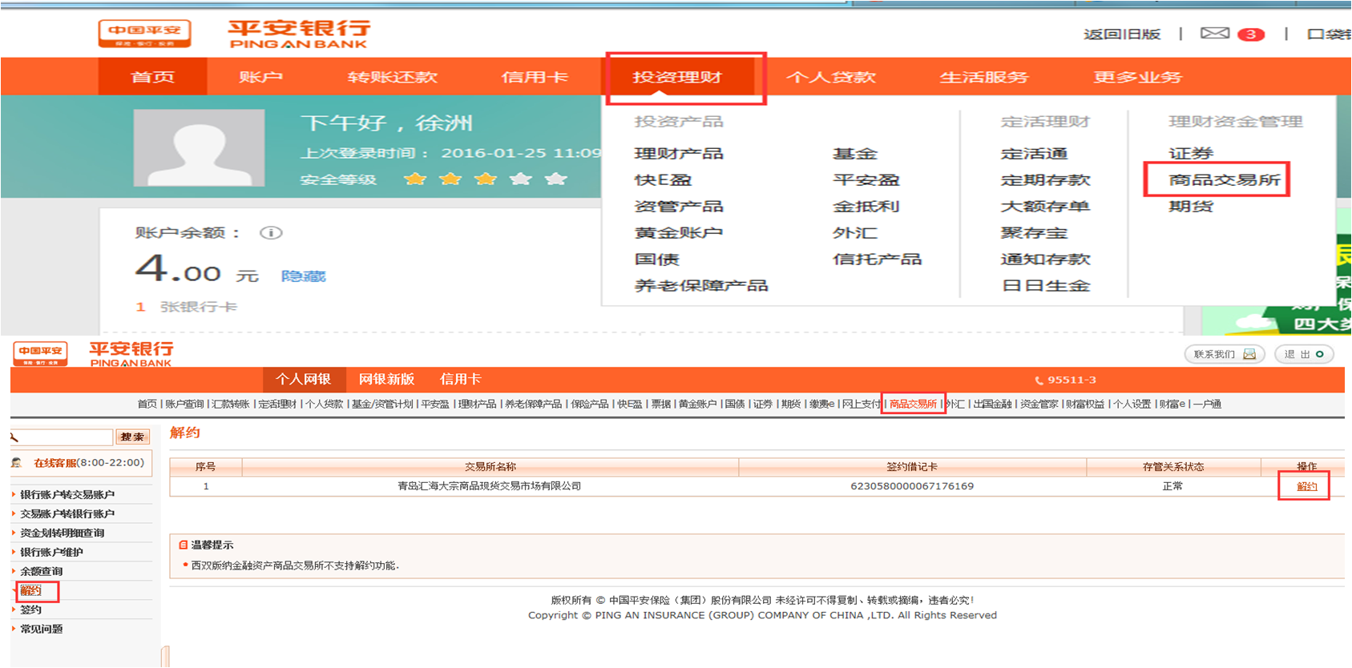
Task: Open 出国金融 in the link bar
Action: (x=992, y=404)
